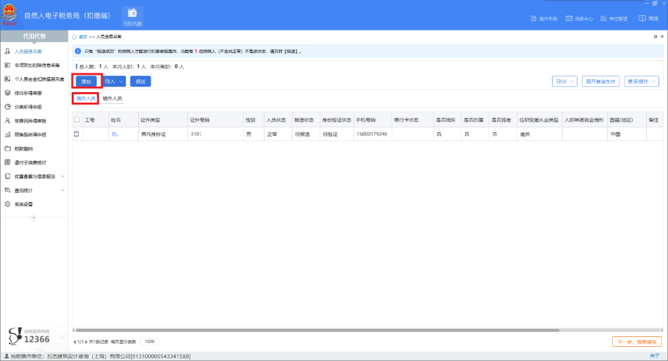668x361 pixels.
Task: Tick the checkbox for the 刘 row
Action: 77,134
